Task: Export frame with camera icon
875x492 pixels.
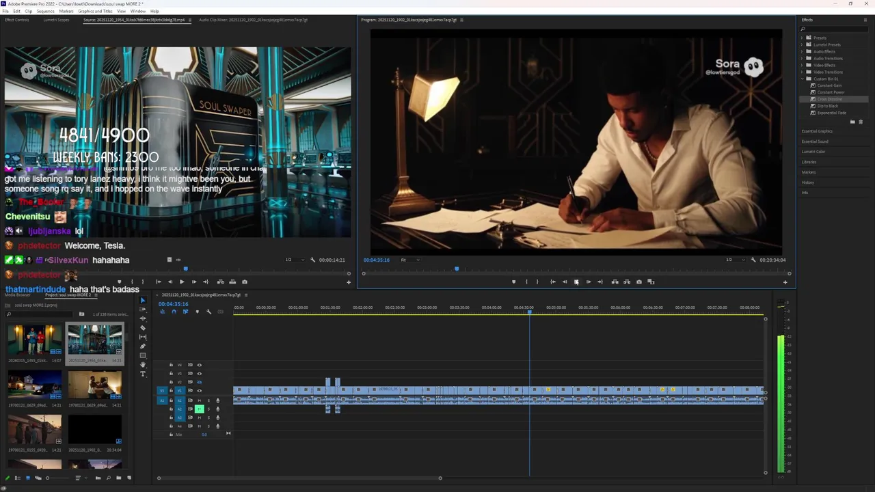Action: tap(639, 282)
